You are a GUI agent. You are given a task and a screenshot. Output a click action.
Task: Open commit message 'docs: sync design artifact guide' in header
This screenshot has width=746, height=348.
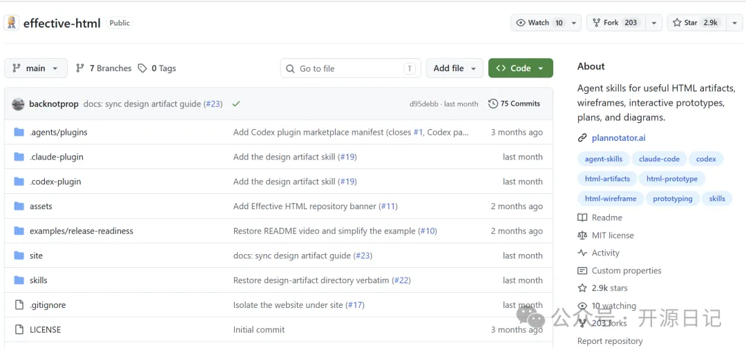tap(142, 104)
